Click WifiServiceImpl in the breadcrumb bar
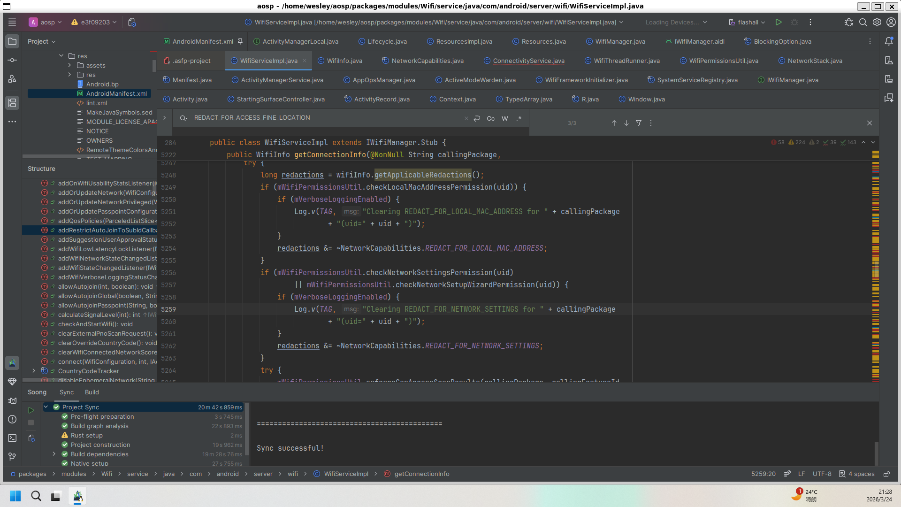 tap(346, 474)
